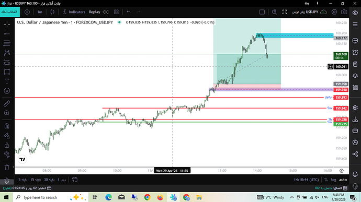The width and height of the screenshot is (361, 202).
Task: Open the notifications bell in right sidebar
Action: coord(355,174)
